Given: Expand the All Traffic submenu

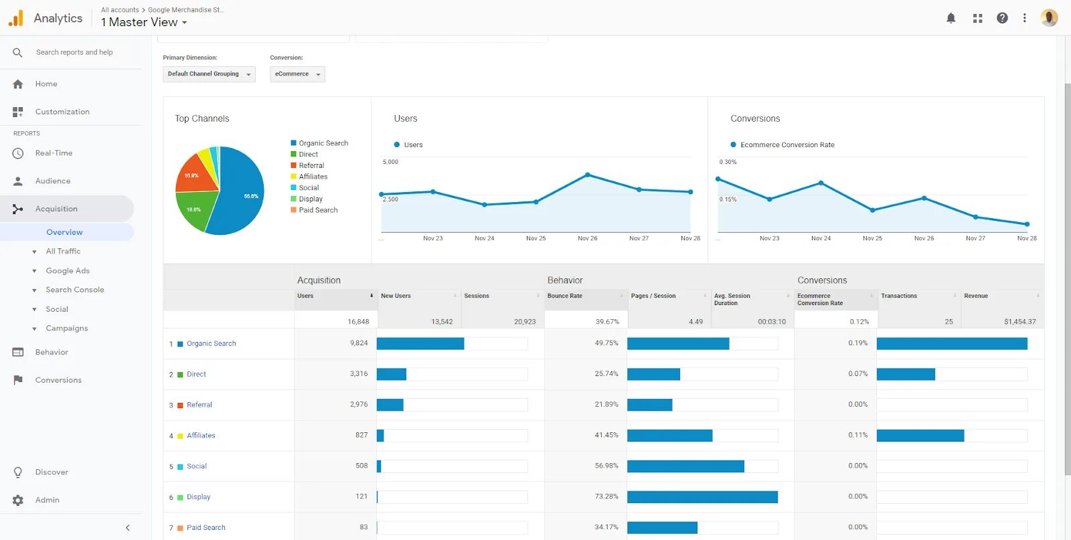Looking at the screenshot, I should [34, 252].
